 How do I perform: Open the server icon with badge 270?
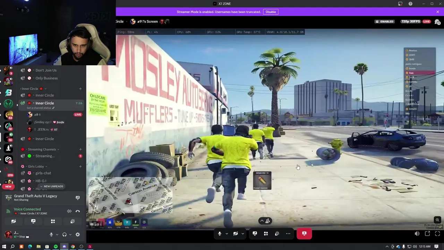pos(8,171)
